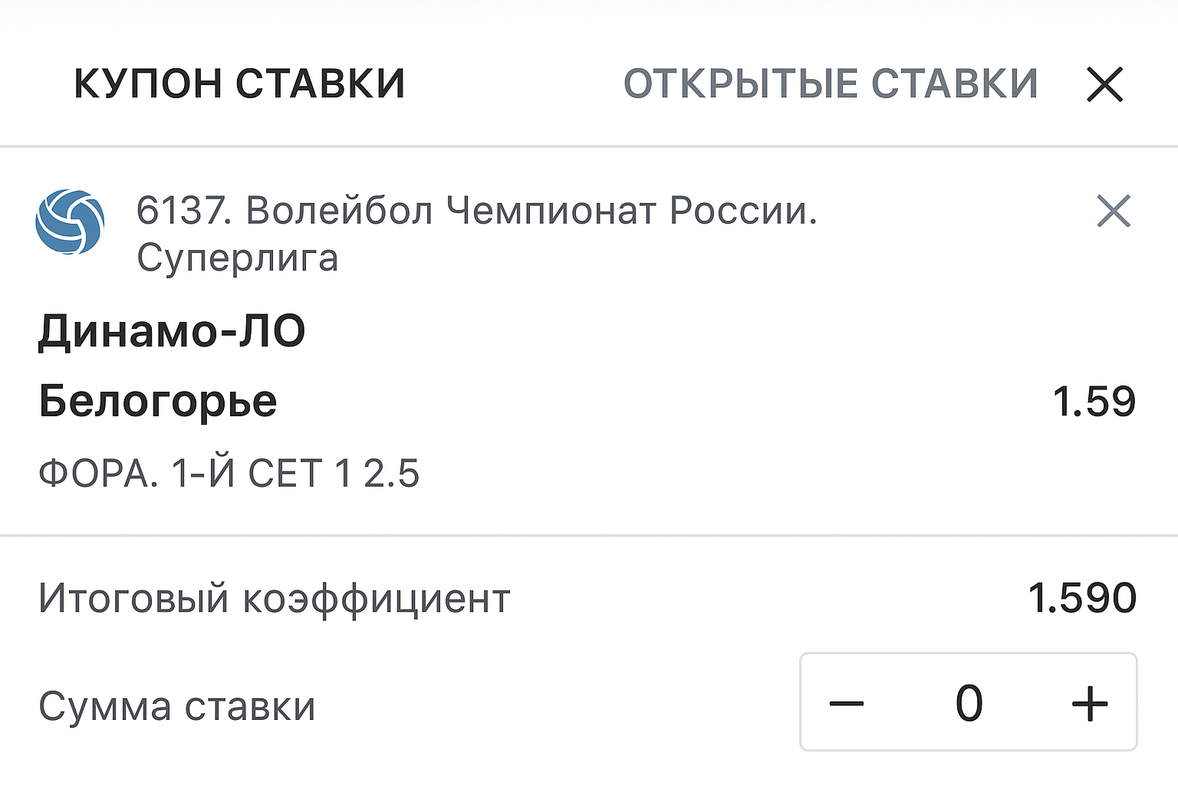Click the Динамо-ЛО team name
The image size is (1178, 785).
point(172,331)
